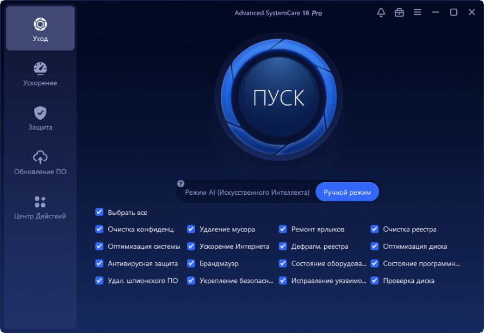Toggle Очистка реестра checkbox
484x333 pixels.
[375, 229]
